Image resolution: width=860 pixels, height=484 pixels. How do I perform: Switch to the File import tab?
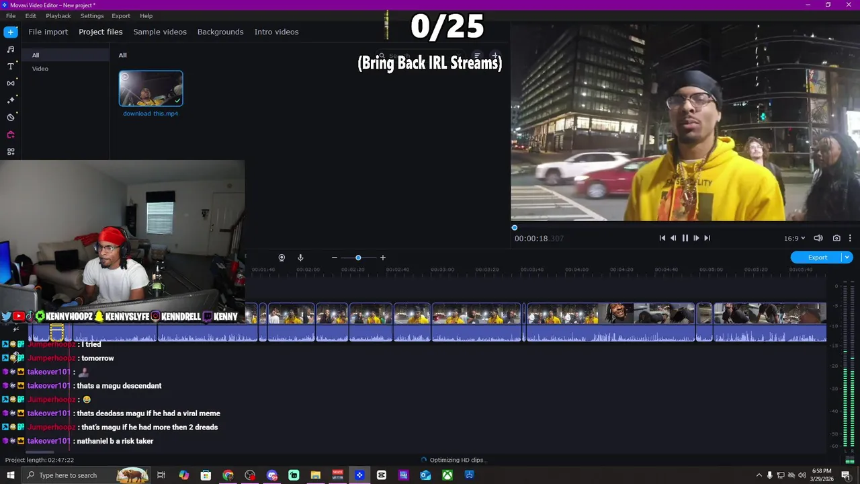(x=48, y=32)
